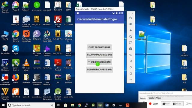Click the emulator volume down icon
This screenshot has height=108, width=192.
(x=131, y=30)
